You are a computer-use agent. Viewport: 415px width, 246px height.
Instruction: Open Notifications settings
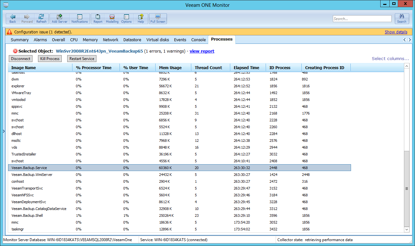click(80, 18)
